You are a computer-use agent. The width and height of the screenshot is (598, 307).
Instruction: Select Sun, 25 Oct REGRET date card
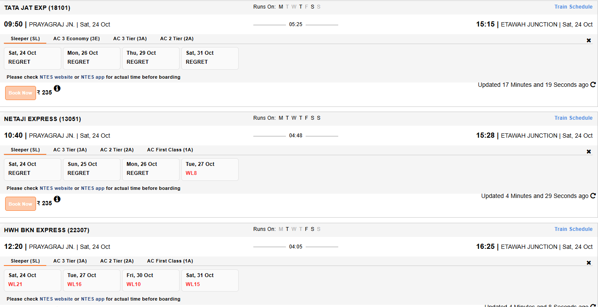point(92,169)
